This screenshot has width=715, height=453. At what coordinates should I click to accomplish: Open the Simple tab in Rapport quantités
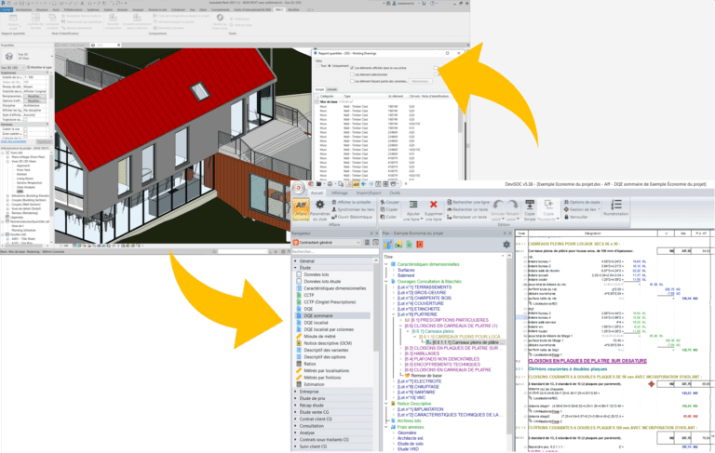[x=319, y=90]
